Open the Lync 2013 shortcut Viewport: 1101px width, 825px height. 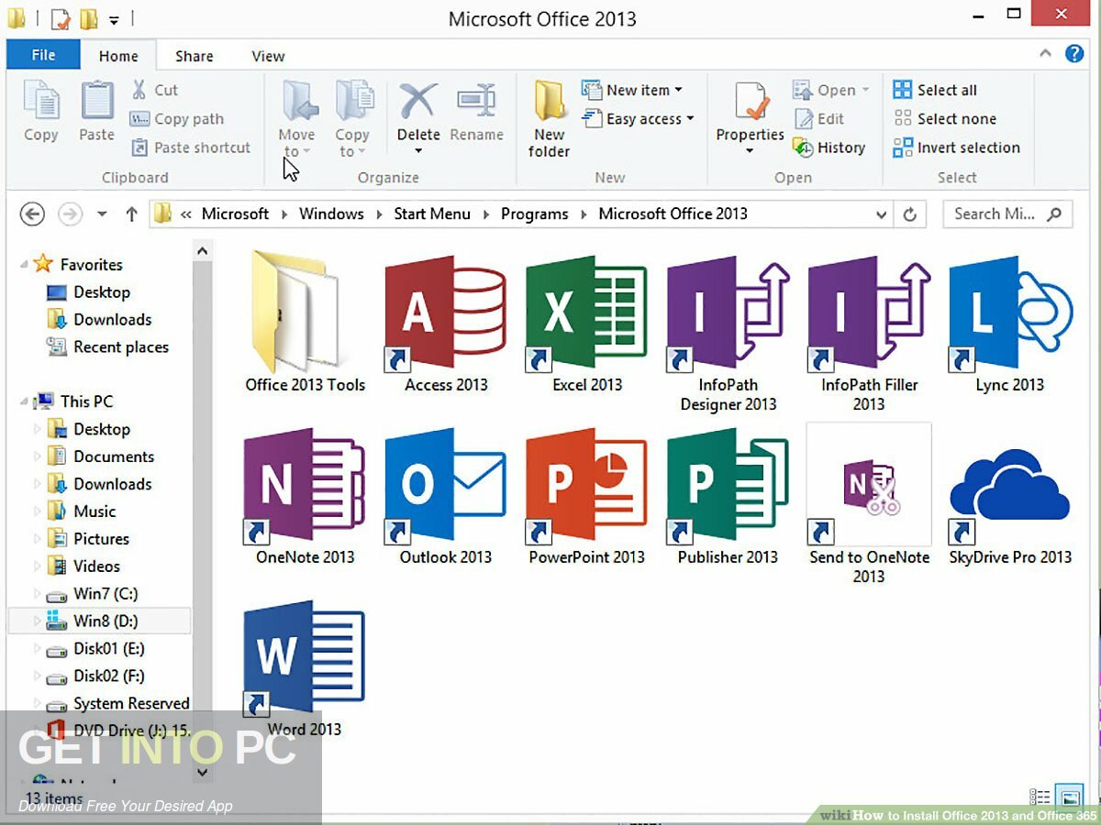pos(1010,325)
